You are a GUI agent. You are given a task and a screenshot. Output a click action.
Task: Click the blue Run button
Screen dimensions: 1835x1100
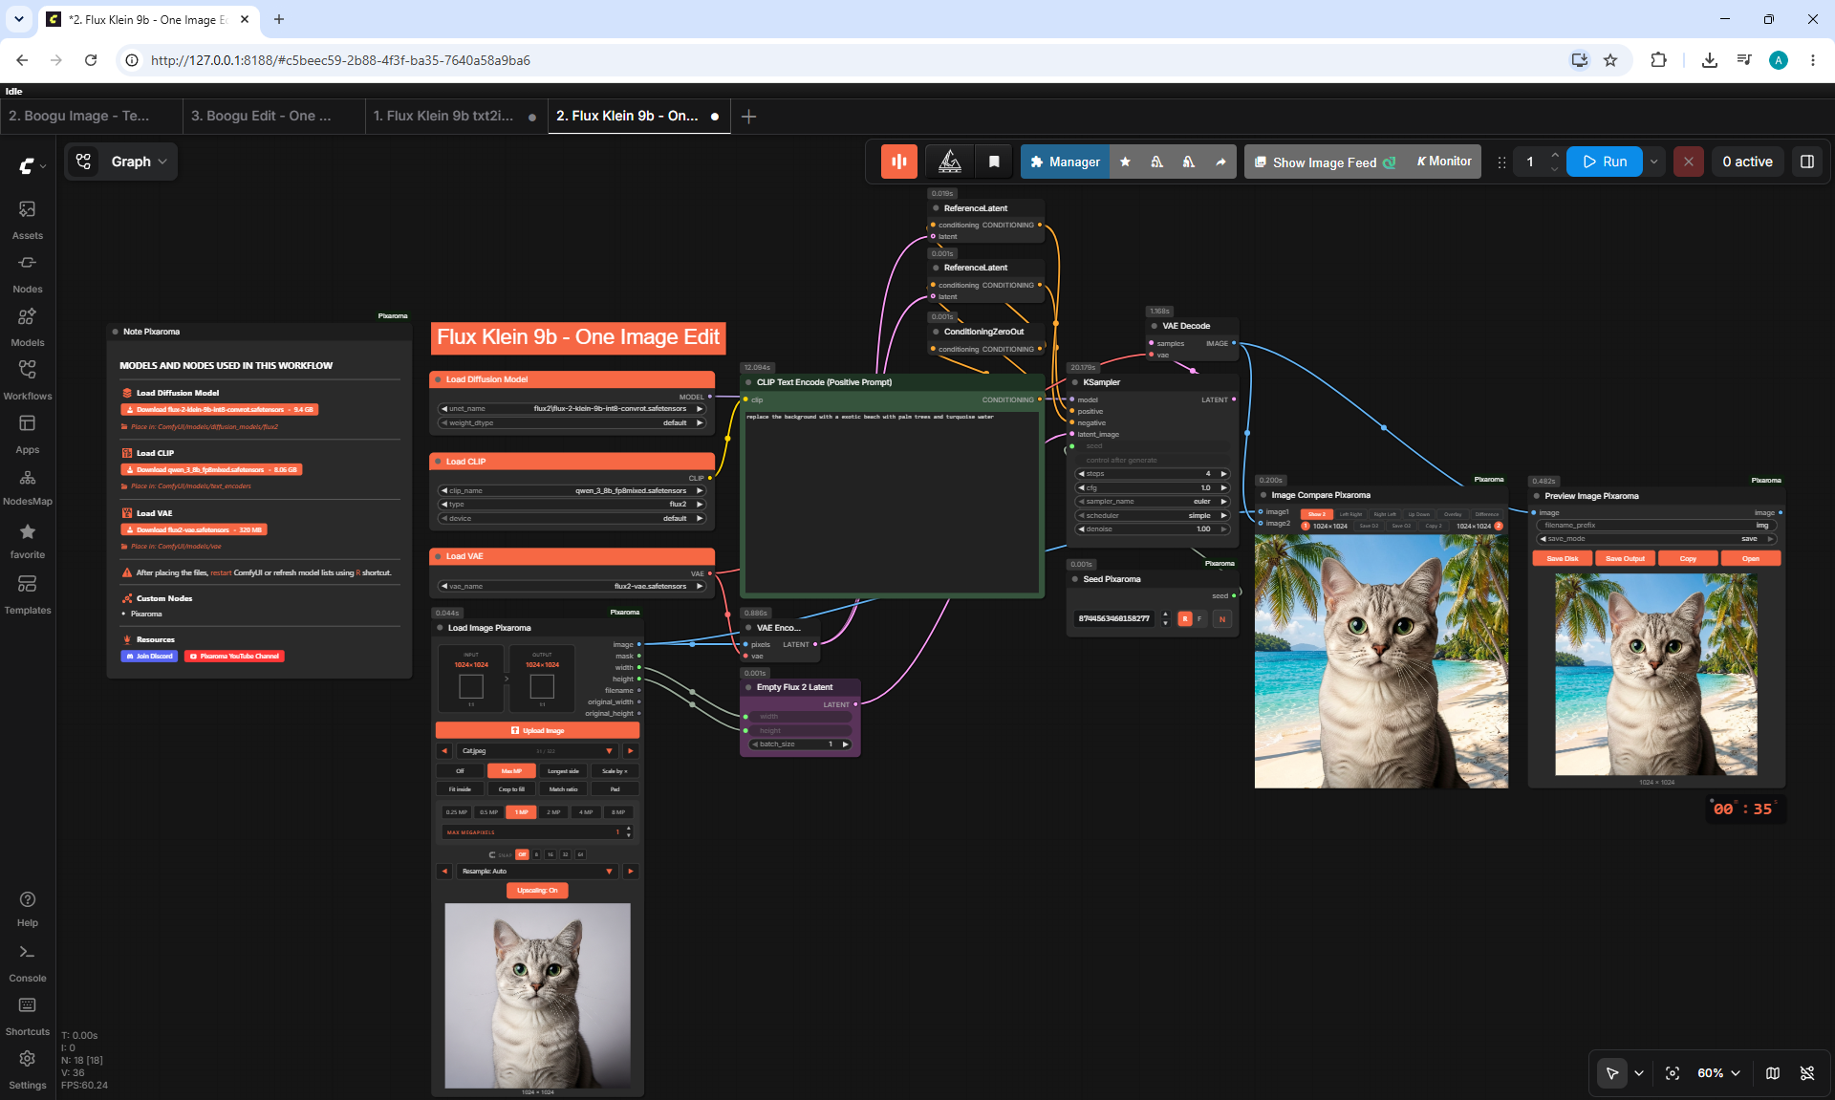1605,162
